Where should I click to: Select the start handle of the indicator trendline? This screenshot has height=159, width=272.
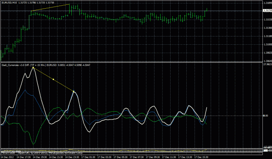click(x=33, y=67)
